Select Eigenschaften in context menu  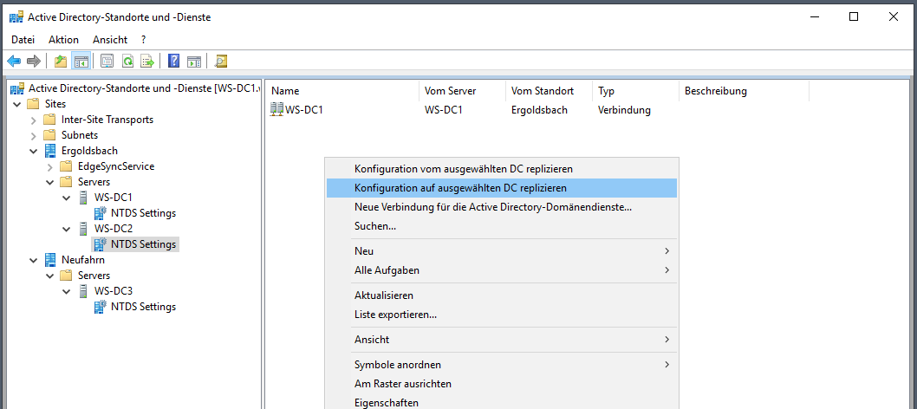point(501,403)
